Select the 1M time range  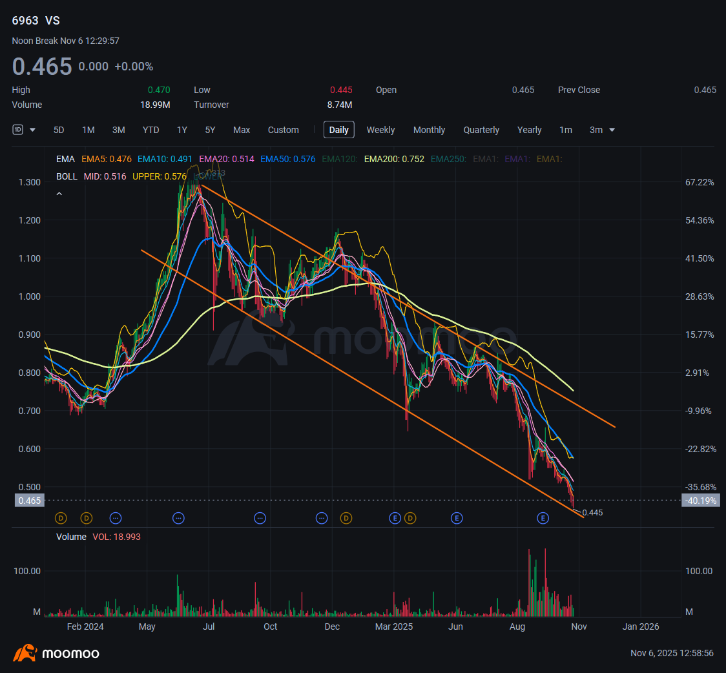pyautogui.click(x=88, y=130)
